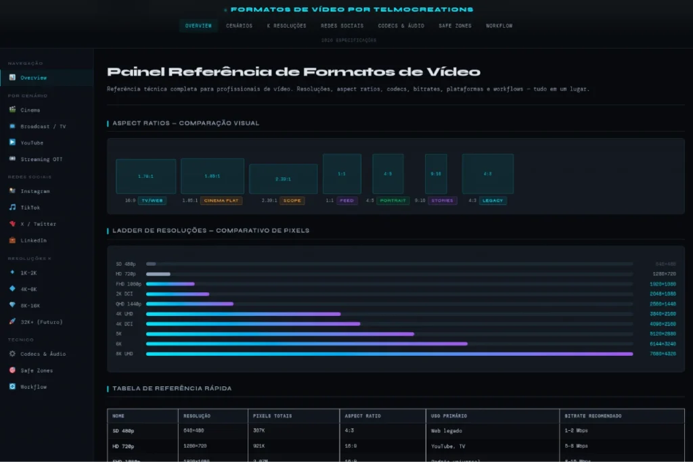Open the Redes Sociais top tab
The image size is (693, 462).
pos(342,26)
